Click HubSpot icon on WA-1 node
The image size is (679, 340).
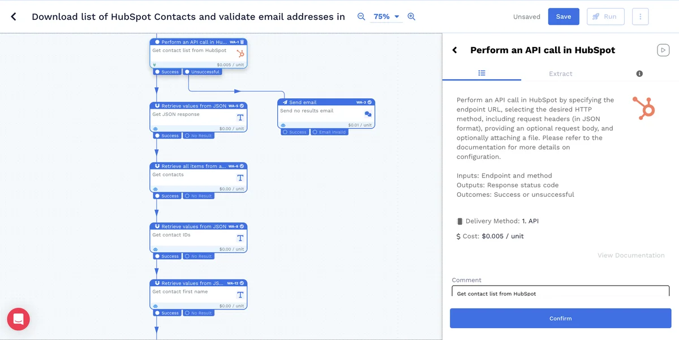(240, 54)
